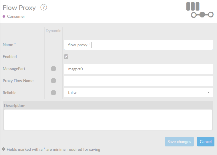Click inside the Description text area
Image resolution: width=217 pixels, height=155 pixels.
(108, 120)
